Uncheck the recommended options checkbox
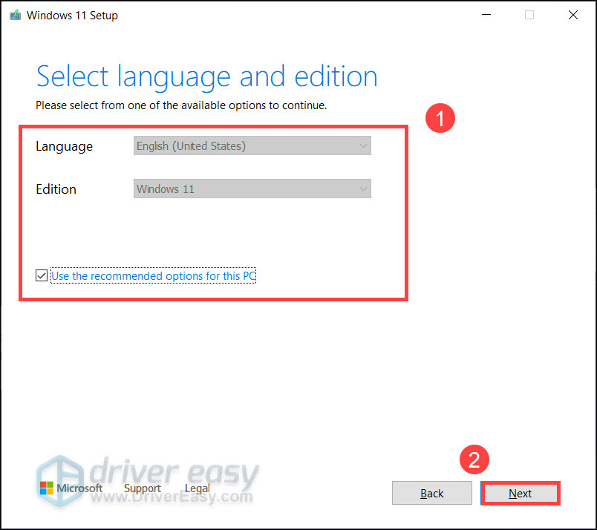The width and height of the screenshot is (597, 530). click(42, 276)
